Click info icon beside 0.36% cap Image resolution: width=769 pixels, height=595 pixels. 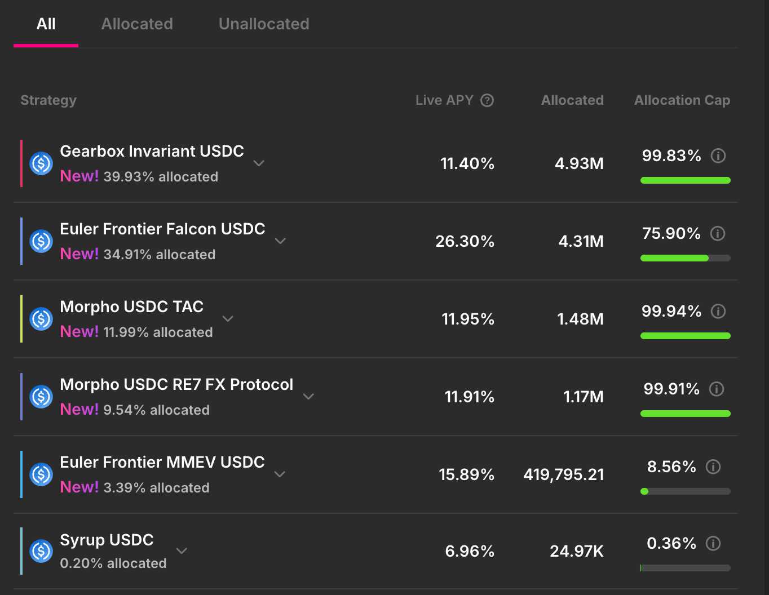point(713,543)
